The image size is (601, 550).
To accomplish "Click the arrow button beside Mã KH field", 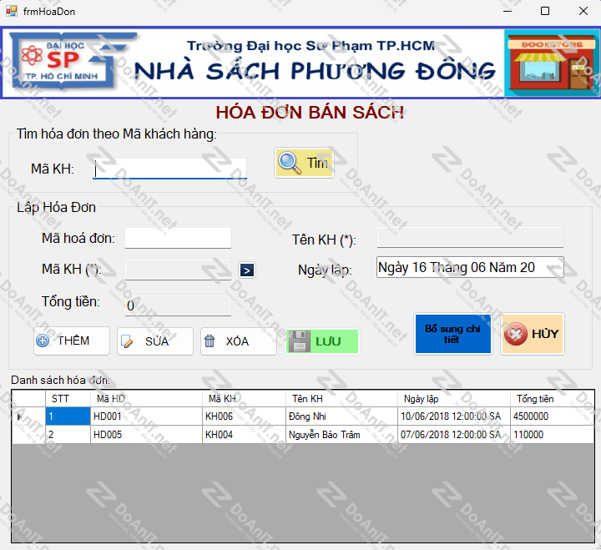I will point(247,270).
